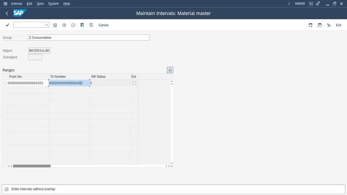Image resolution: width=347 pixels, height=195 pixels.
Task: Open the transaction command field dropdown
Action: (x=47, y=25)
